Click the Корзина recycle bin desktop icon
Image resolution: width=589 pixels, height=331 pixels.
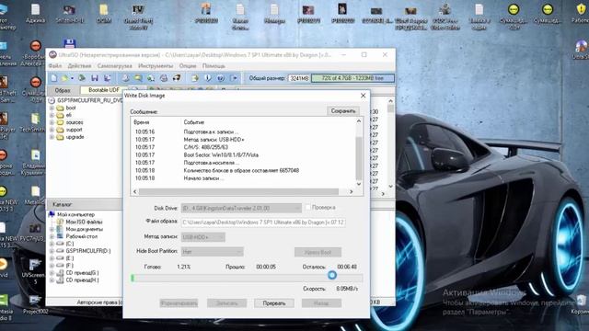(581, 304)
